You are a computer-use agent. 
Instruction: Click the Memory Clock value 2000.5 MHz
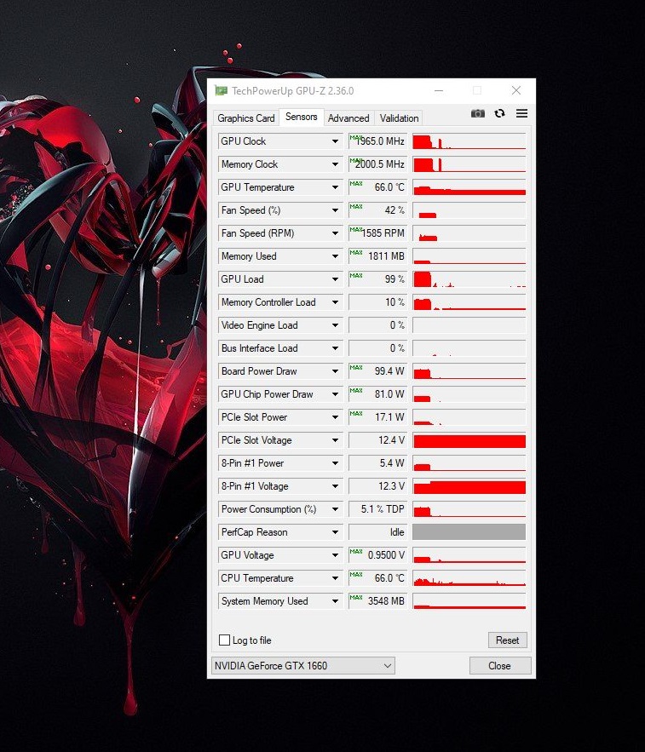377,164
